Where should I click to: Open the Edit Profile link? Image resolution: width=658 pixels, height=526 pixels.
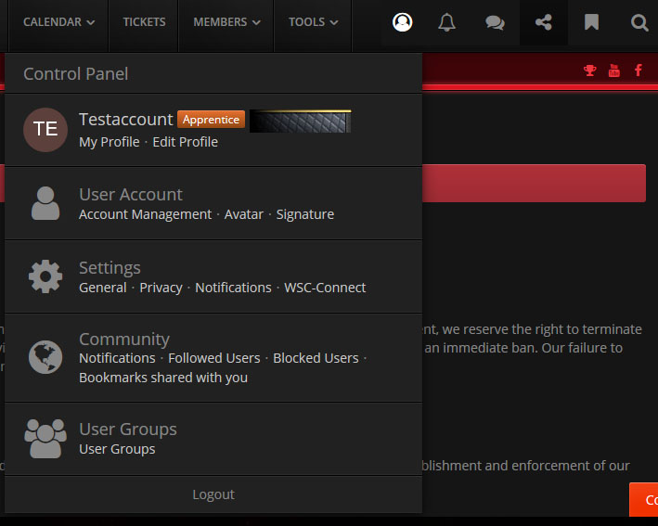click(186, 142)
